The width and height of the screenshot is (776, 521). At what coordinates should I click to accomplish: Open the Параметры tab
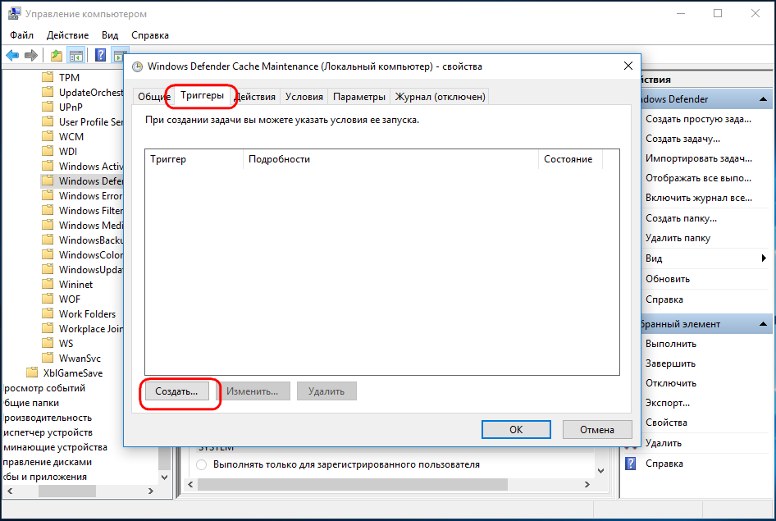point(358,97)
